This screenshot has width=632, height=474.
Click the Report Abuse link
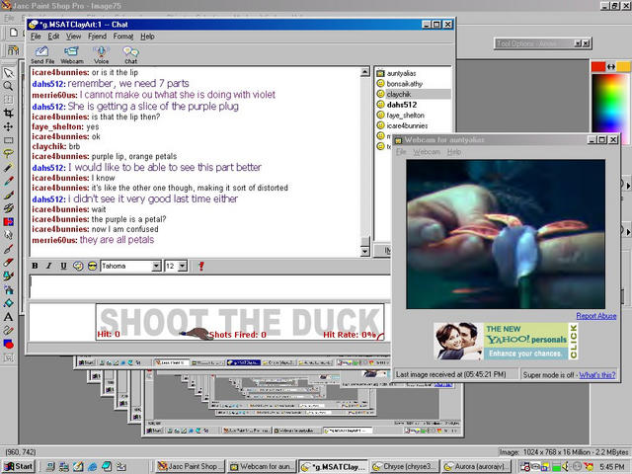click(596, 316)
